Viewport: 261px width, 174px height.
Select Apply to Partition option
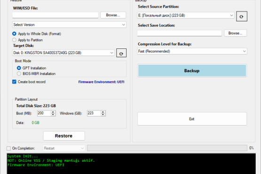click(x=28, y=40)
